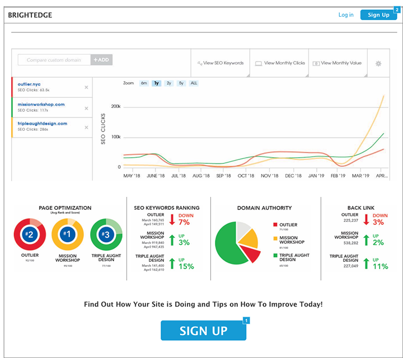The height and width of the screenshot is (358, 403).
Task: Click the key icon beside View SEO Keywords
Action: tap(200, 63)
